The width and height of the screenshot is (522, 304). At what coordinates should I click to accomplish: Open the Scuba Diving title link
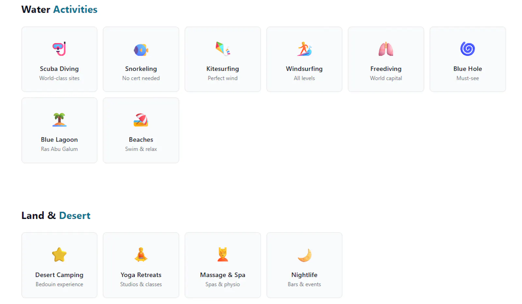click(59, 69)
